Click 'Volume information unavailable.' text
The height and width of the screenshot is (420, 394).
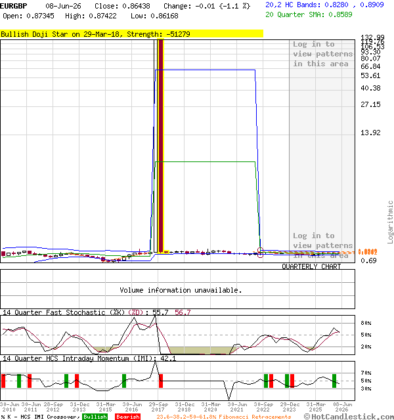click(181, 290)
